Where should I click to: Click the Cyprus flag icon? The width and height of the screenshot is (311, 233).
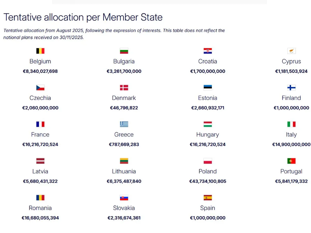pyautogui.click(x=291, y=51)
